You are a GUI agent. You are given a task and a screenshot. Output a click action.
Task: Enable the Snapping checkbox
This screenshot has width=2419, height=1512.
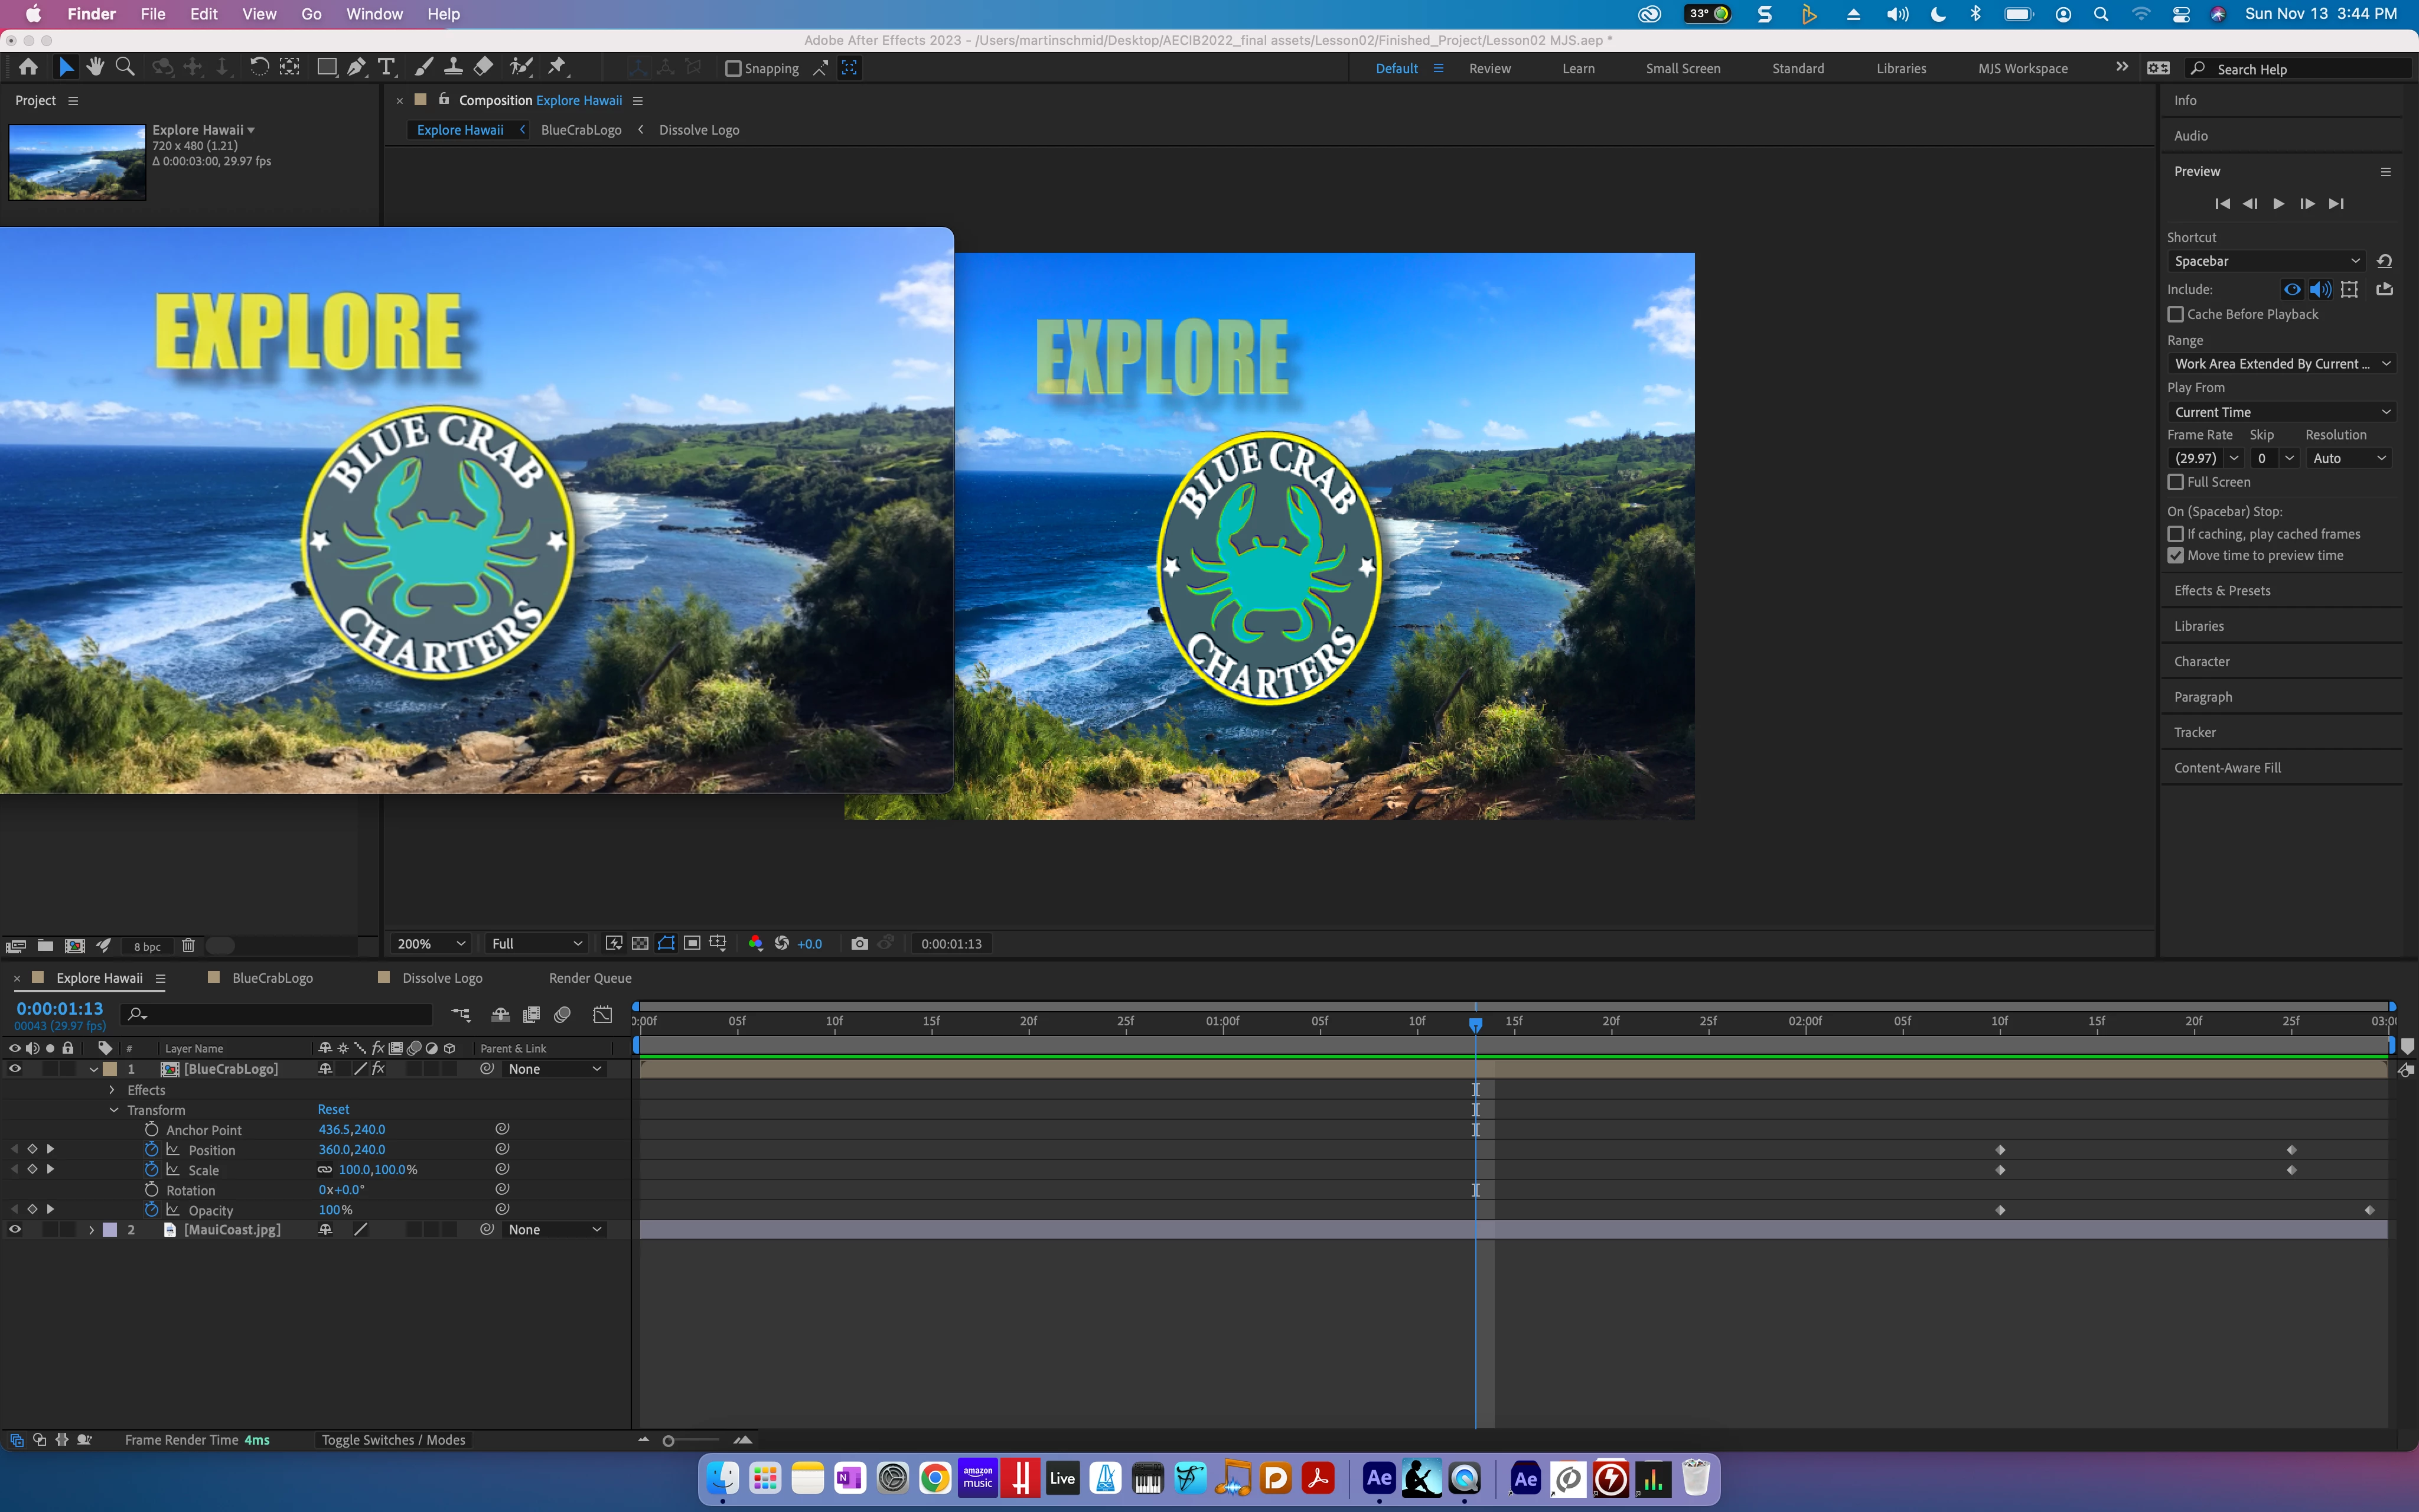733,69
